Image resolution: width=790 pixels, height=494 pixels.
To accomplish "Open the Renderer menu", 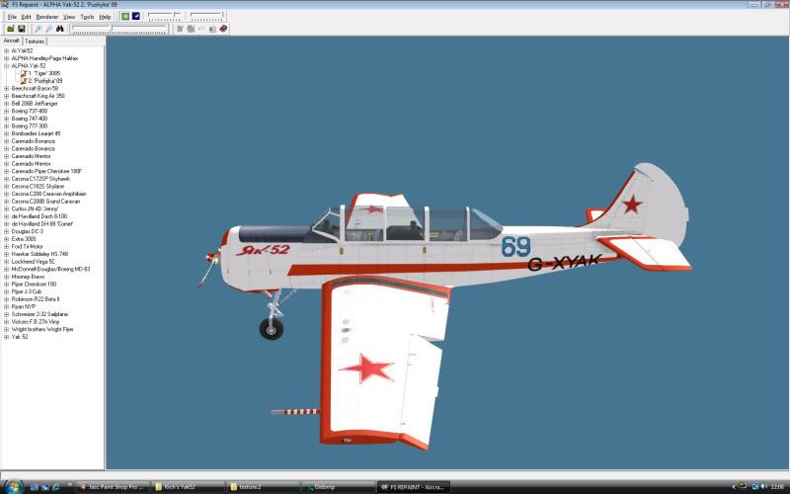I will click(x=47, y=17).
